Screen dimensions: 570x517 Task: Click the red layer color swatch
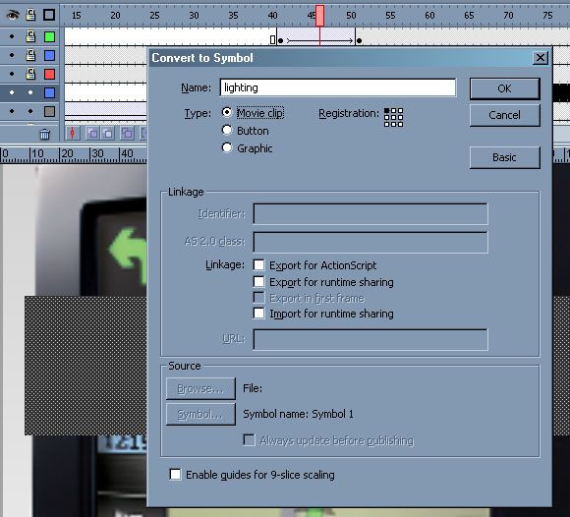click(x=49, y=74)
